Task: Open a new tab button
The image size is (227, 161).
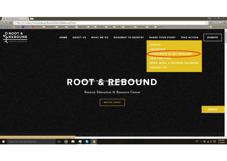Action: 32,19
